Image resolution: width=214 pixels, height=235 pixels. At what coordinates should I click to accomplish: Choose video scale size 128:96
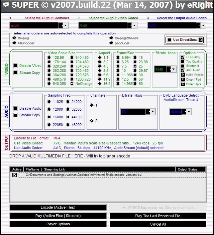pyautogui.click(x=49, y=57)
